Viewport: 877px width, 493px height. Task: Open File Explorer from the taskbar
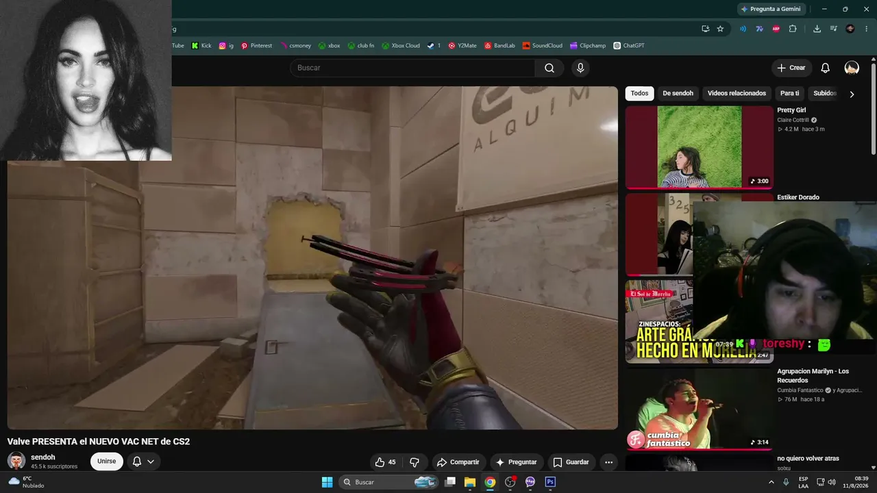[470, 482]
